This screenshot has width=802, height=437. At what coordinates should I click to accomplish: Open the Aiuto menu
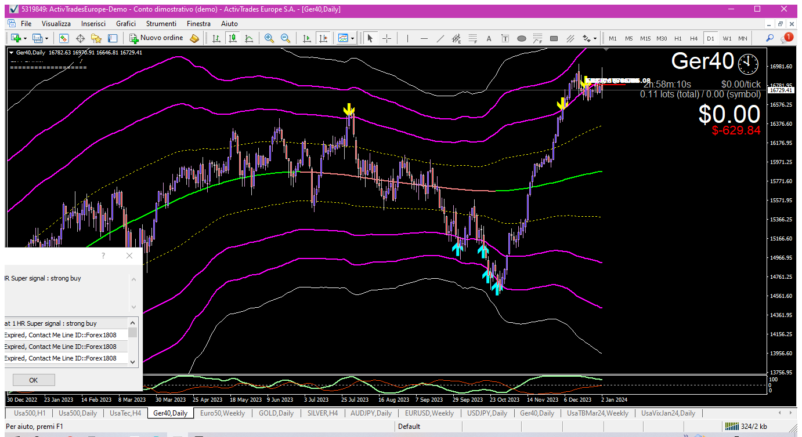coord(229,24)
